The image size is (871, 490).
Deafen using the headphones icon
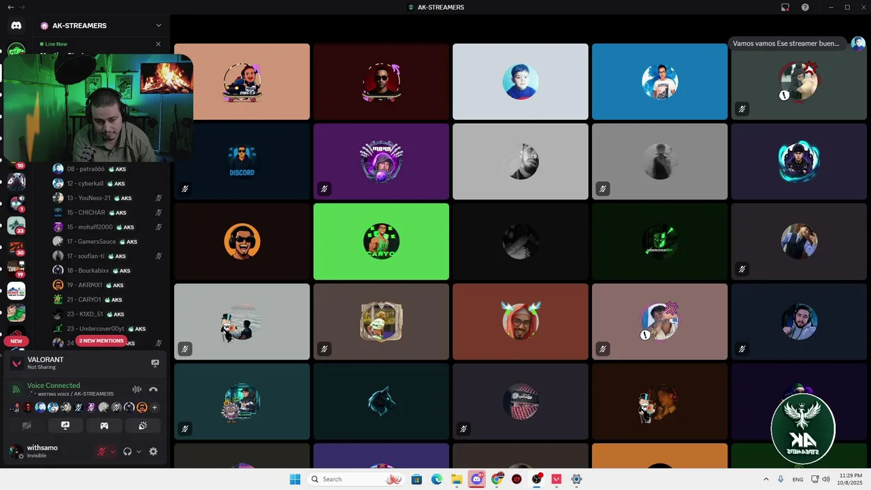pos(127,451)
